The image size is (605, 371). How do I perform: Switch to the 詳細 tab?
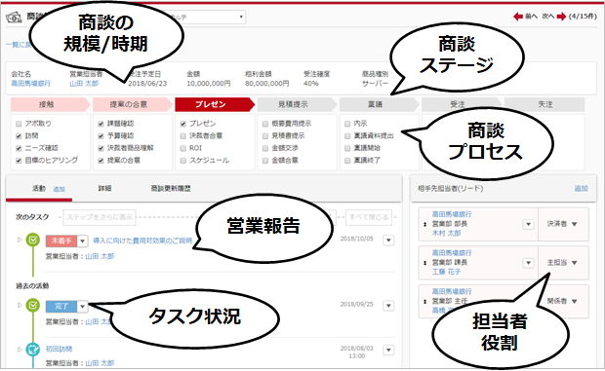pyautogui.click(x=104, y=188)
